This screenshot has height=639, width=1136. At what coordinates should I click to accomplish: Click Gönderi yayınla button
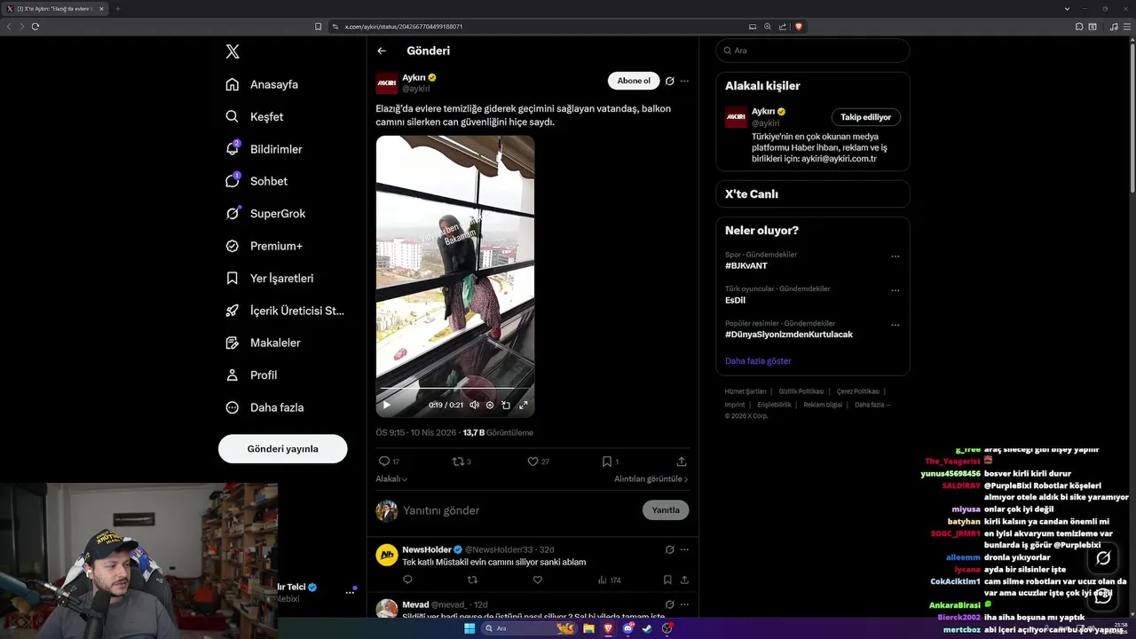[x=282, y=449]
